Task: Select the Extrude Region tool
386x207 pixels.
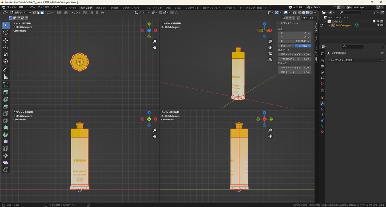Action: click(x=6, y=92)
